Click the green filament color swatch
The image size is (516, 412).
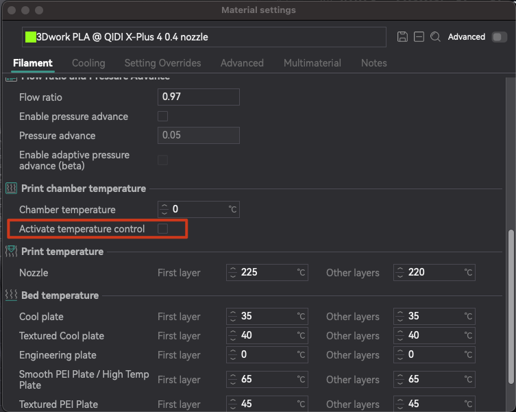click(31, 37)
